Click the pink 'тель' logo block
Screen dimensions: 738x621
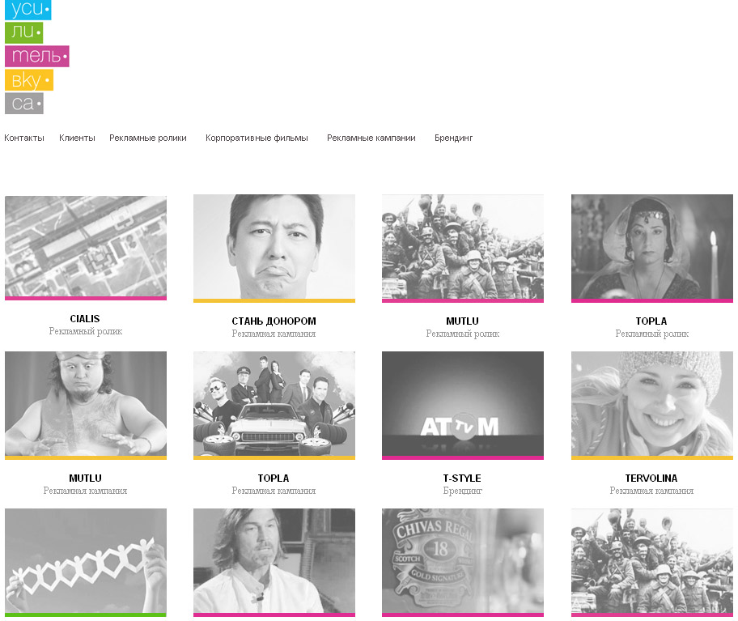pos(36,56)
